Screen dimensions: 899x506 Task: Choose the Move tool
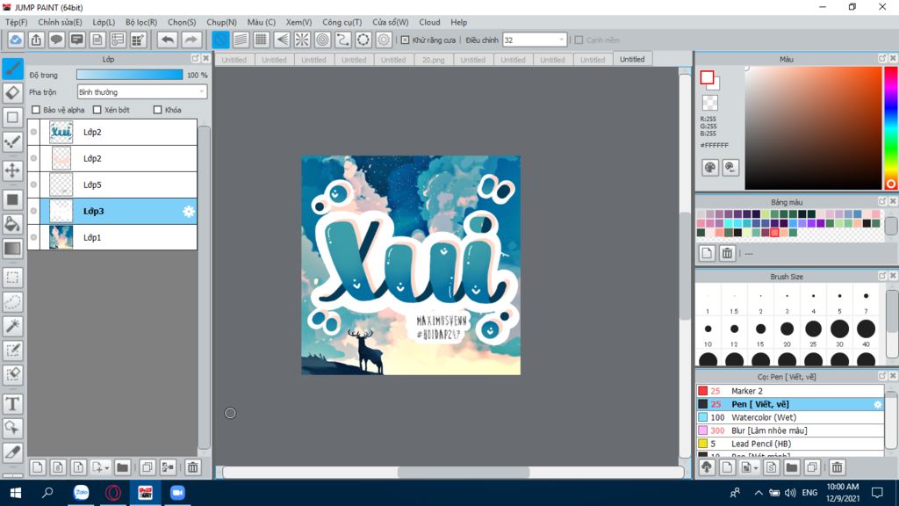point(12,170)
